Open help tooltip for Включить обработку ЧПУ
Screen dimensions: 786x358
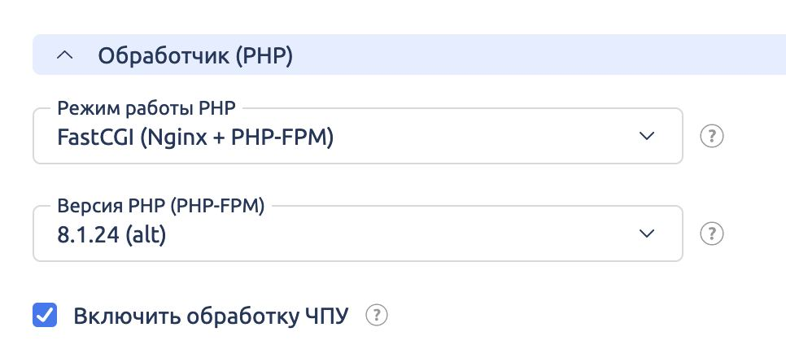pyautogui.click(x=376, y=315)
